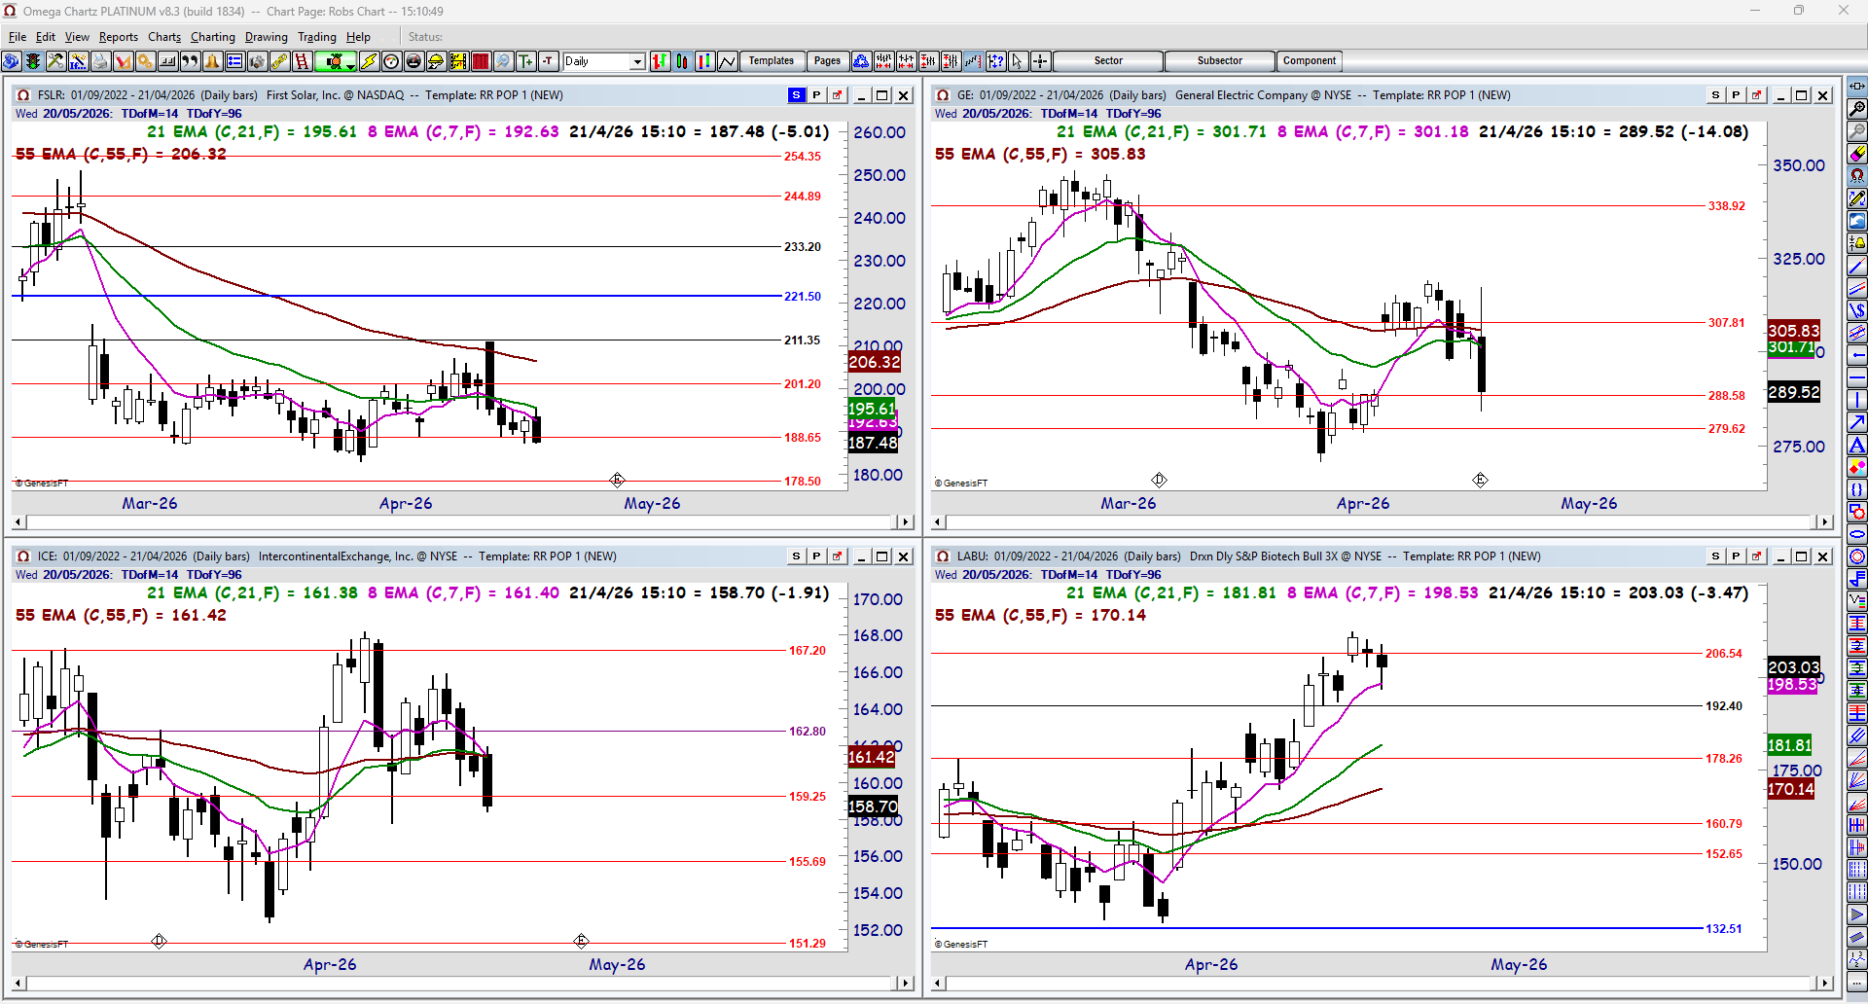
Task: Select the crosshair cursor tool
Action: [1040, 61]
